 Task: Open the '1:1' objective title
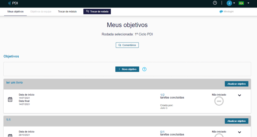click(8, 120)
